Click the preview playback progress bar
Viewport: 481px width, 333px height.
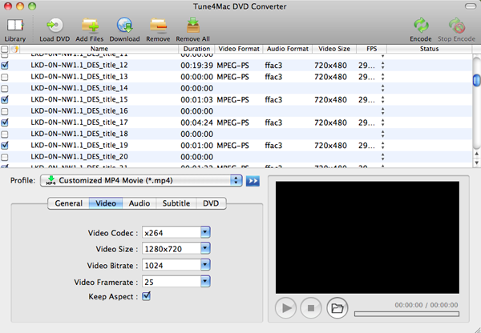[x=406, y=314]
